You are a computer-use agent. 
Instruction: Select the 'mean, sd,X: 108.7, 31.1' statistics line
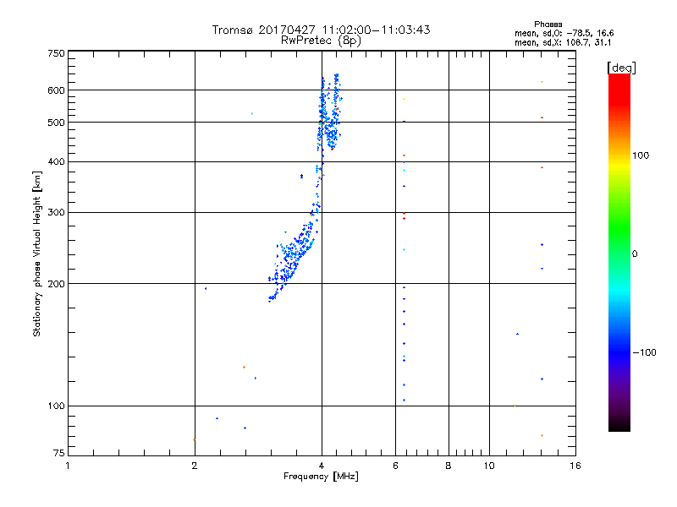coord(563,43)
